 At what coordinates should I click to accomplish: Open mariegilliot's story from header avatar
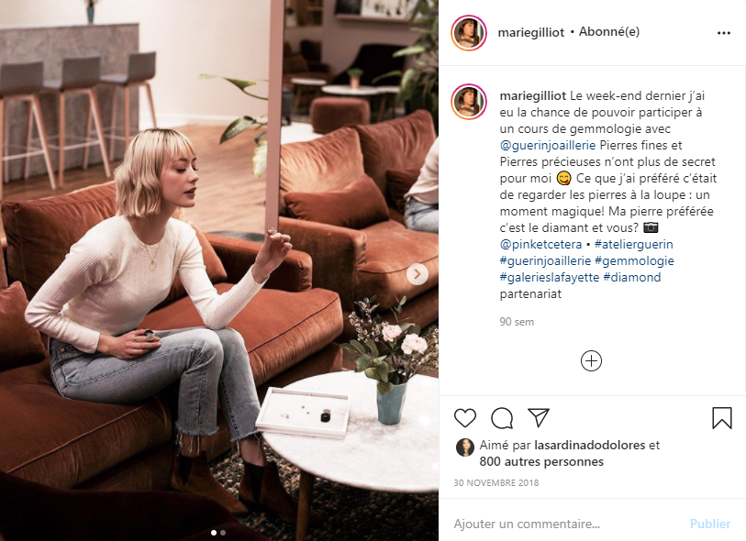pyautogui.click(x=469, y=33)
